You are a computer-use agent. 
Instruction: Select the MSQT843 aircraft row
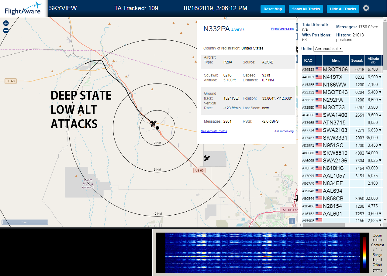(x=342, y=92)
